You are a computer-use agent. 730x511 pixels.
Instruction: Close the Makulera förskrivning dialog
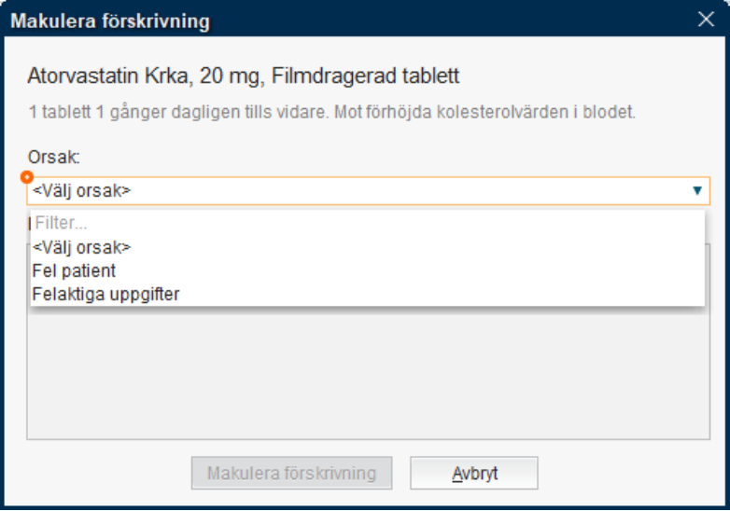pyautogui.click(x=706, y=19)
